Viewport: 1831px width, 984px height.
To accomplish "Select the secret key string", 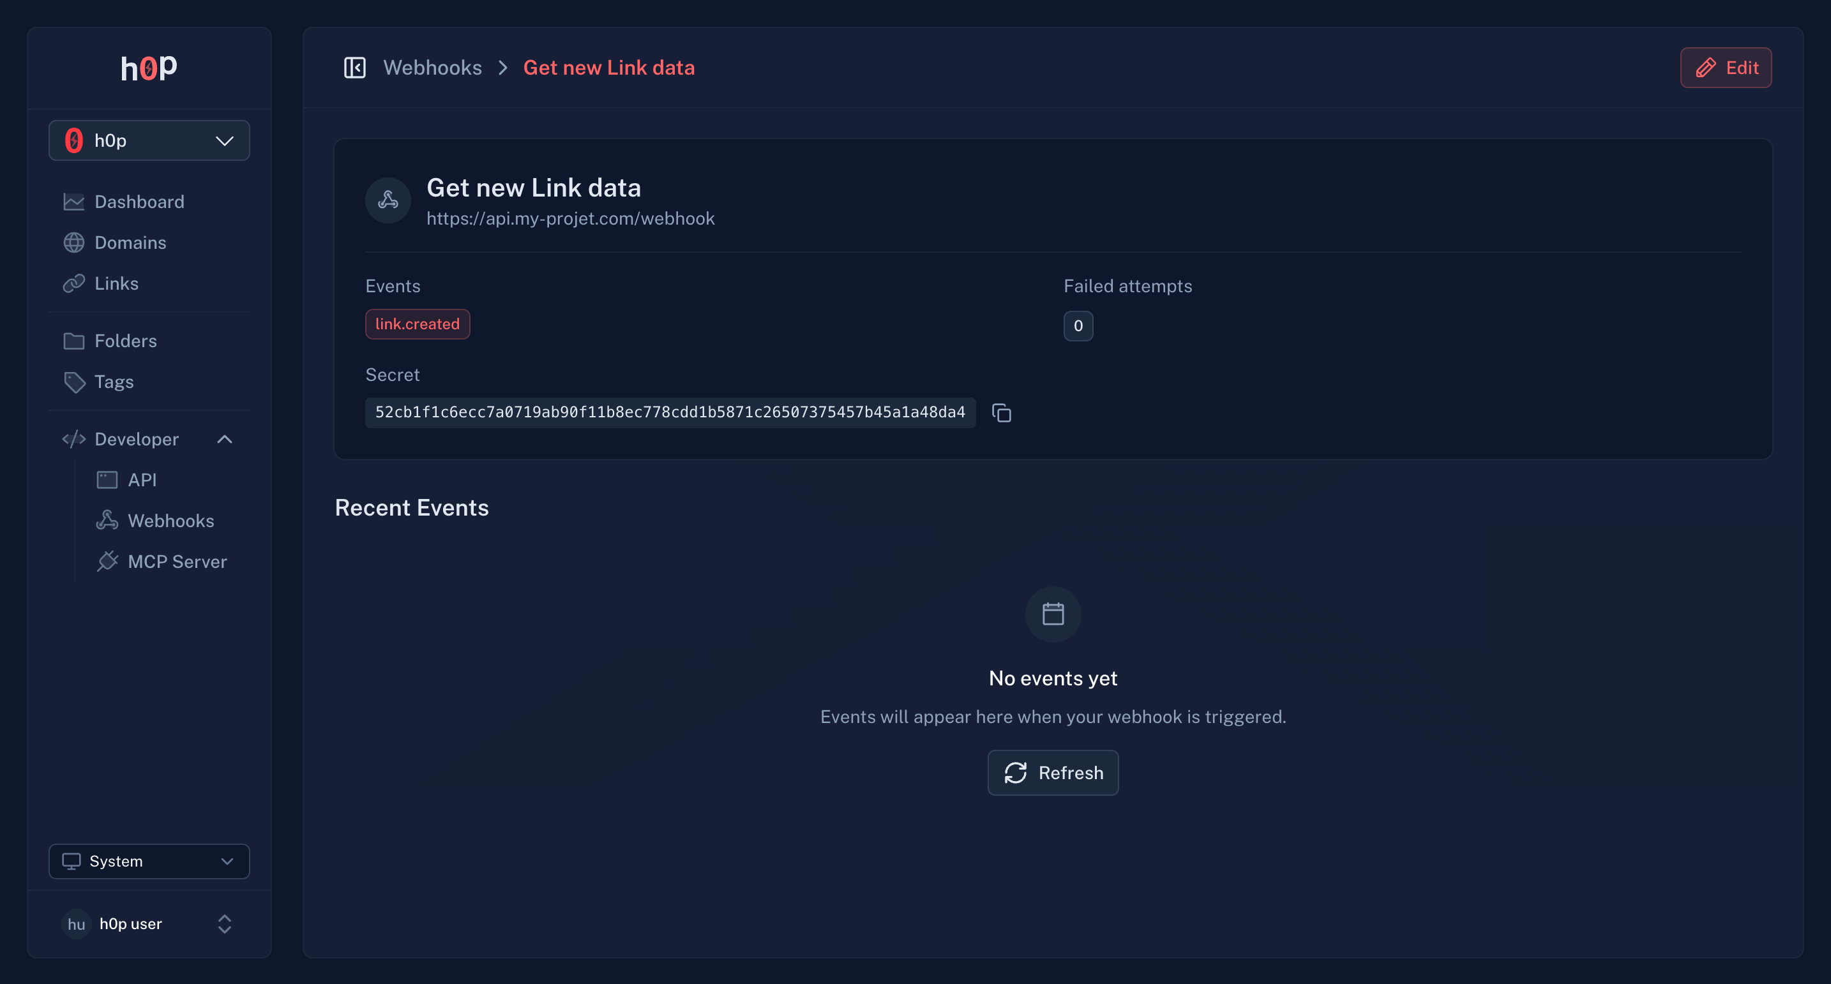I will (x=670, y=413).
